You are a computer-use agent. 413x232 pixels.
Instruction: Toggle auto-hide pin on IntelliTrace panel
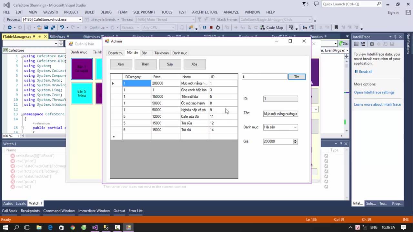click(x=395, y=37)
